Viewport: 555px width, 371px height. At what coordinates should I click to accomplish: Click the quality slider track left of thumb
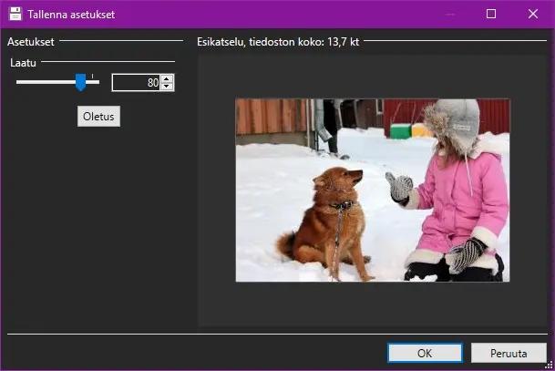[x=46, y=82]
